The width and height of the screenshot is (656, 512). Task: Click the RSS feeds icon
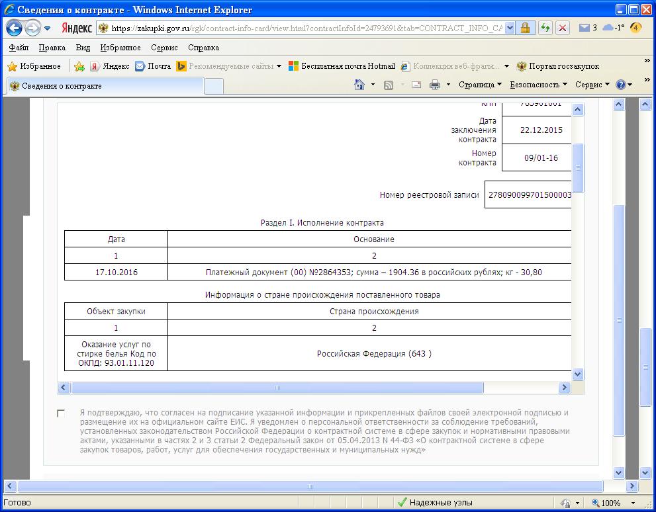pos(389,85)
